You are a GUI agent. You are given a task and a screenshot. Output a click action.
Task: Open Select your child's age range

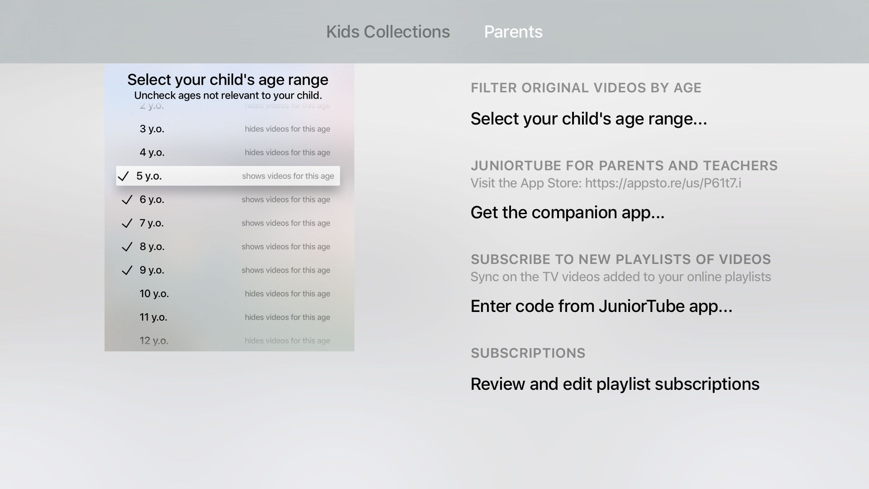click(x=588, y=119)
